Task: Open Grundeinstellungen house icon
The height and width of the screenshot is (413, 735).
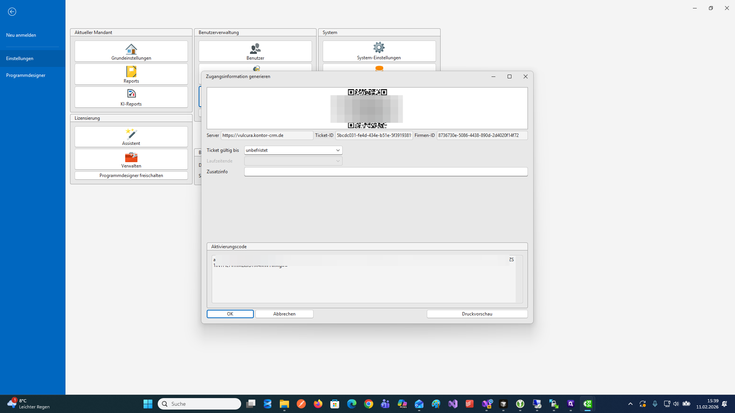Action: [131, 49]
